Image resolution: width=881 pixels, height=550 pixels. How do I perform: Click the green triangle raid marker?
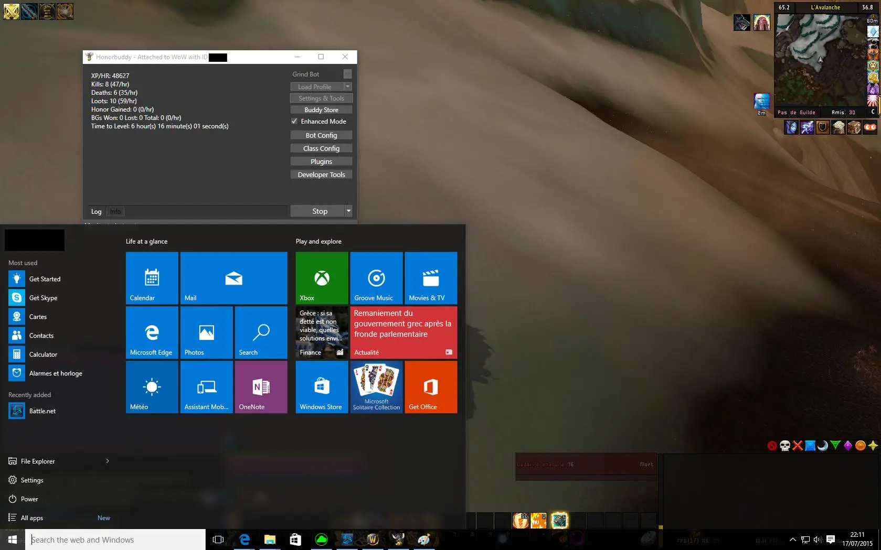[835, 446]
